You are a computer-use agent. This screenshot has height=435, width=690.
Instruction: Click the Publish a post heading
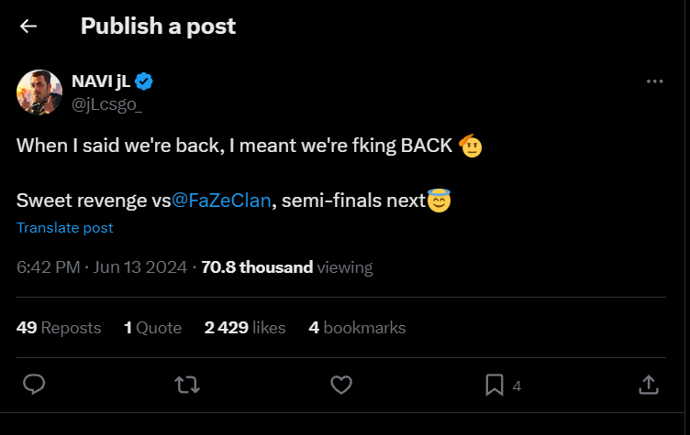158,27
